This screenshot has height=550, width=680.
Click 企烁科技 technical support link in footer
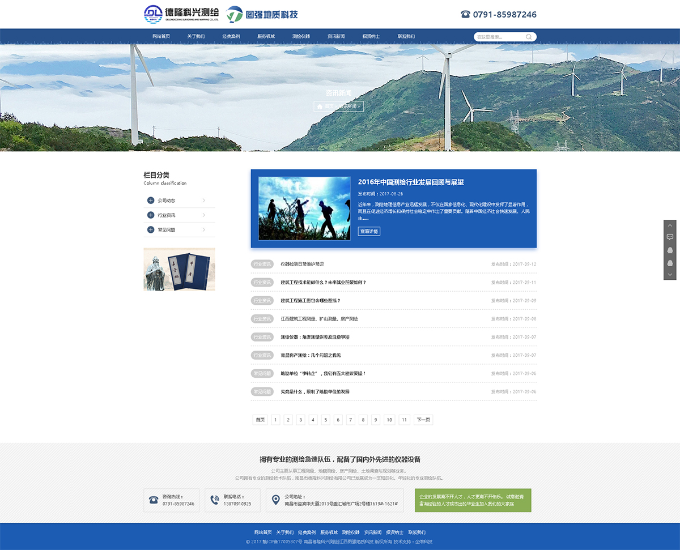tap(424, 542)
